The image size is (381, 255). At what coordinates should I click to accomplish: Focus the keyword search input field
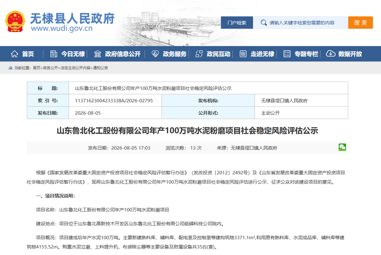click(x=301, y=23)
